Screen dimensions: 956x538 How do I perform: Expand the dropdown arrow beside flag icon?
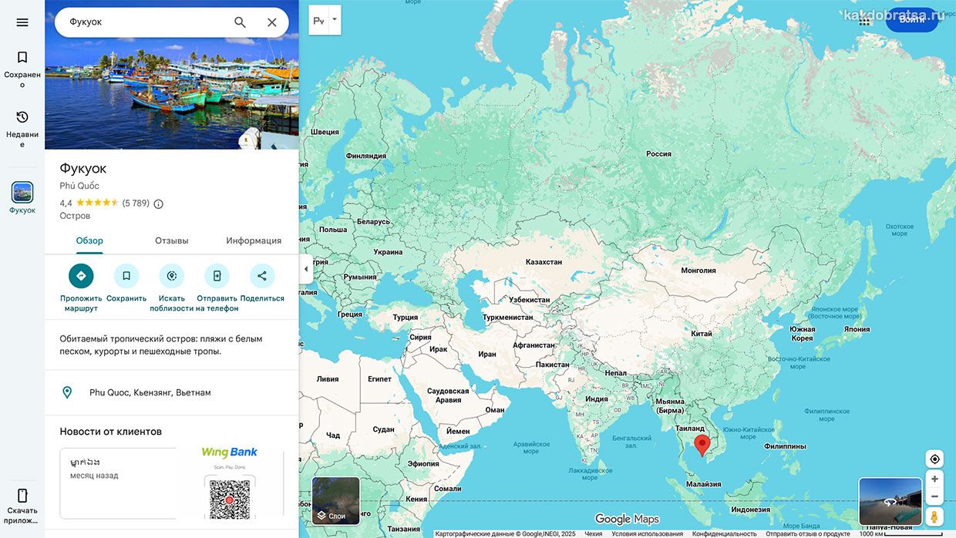[x=335, y=20]
